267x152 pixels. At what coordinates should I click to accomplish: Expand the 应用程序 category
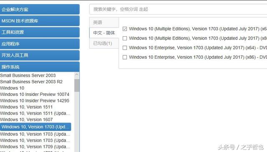[x=40, y=44]
